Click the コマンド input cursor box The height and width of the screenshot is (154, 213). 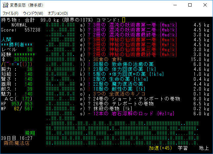coord(124,20)
